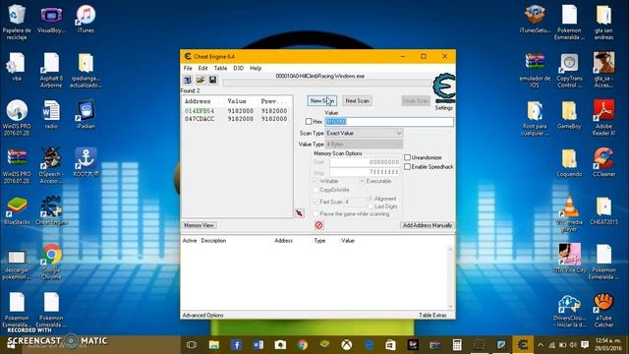Click the Address column header in results
This screenshot has height=354, width=629.
coord(198,101)
